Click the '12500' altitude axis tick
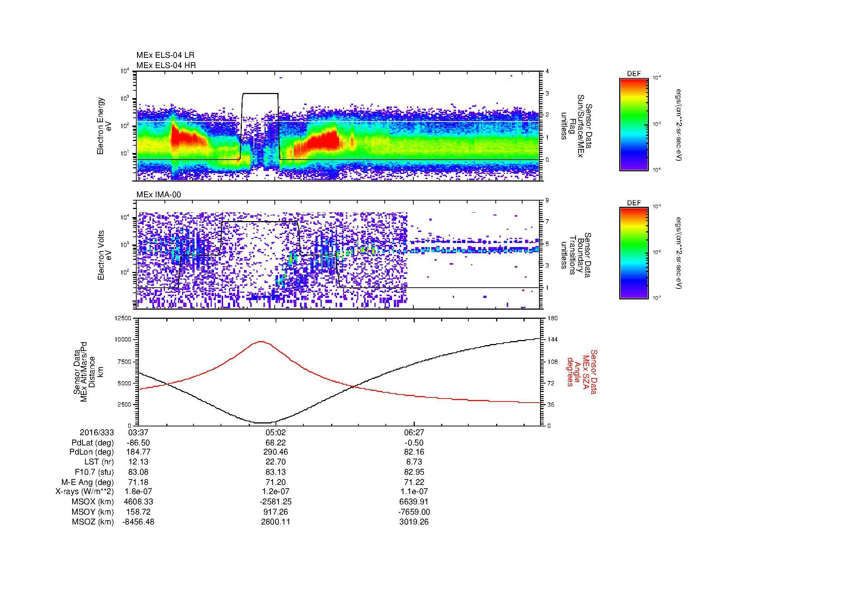 pos(123,318)
